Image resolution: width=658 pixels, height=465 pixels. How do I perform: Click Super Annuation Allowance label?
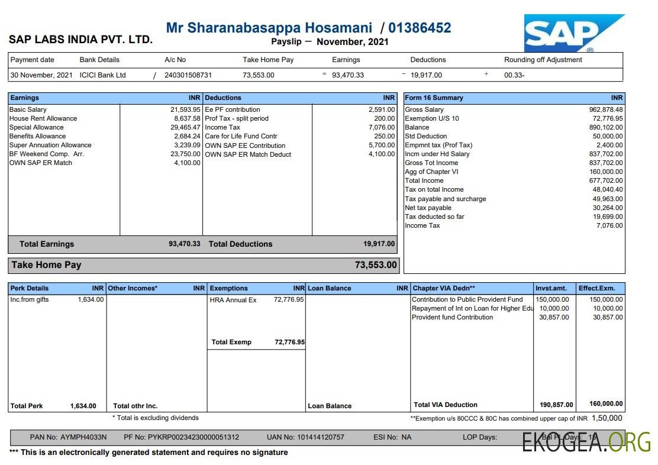50,145
